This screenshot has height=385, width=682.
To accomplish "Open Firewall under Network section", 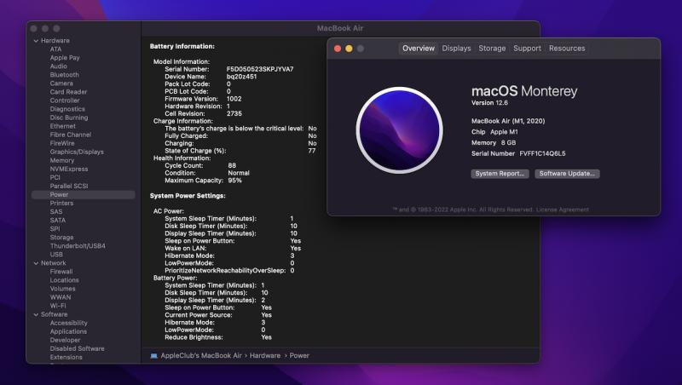I will tap(61, 271).
